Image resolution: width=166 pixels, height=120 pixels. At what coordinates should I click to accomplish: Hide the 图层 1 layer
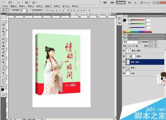click(124, 68)
